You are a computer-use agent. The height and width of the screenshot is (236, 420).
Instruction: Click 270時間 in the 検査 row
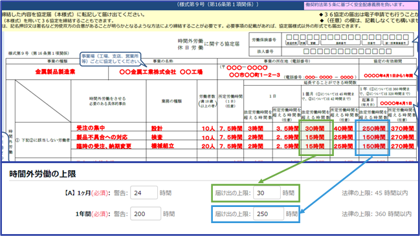[403, 137]
